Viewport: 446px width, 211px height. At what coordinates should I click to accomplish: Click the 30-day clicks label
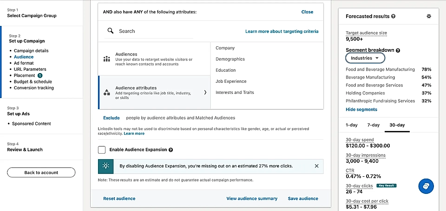pos(359,186)
